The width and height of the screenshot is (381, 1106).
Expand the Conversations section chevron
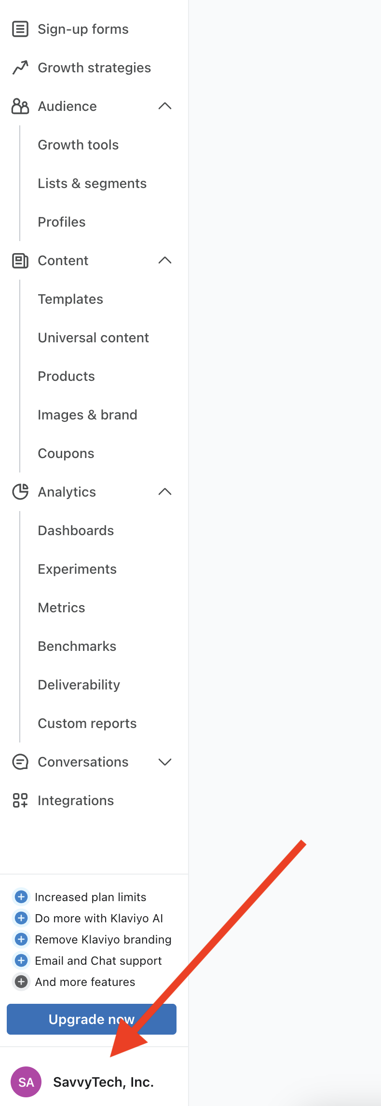165,762
